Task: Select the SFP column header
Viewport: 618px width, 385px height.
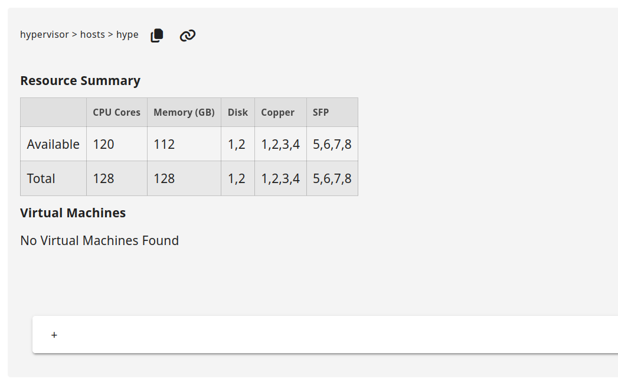Action: coord(321,112)
